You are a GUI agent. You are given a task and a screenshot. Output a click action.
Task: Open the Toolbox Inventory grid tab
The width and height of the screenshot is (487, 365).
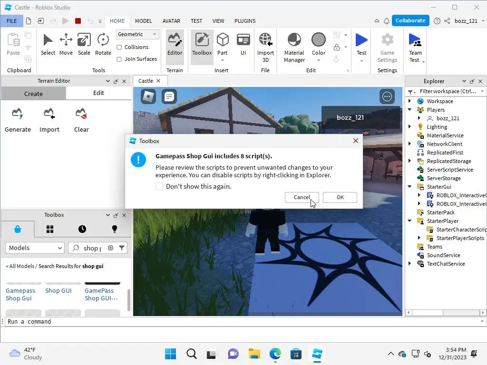pyautogui.click(x=50, y=229)
